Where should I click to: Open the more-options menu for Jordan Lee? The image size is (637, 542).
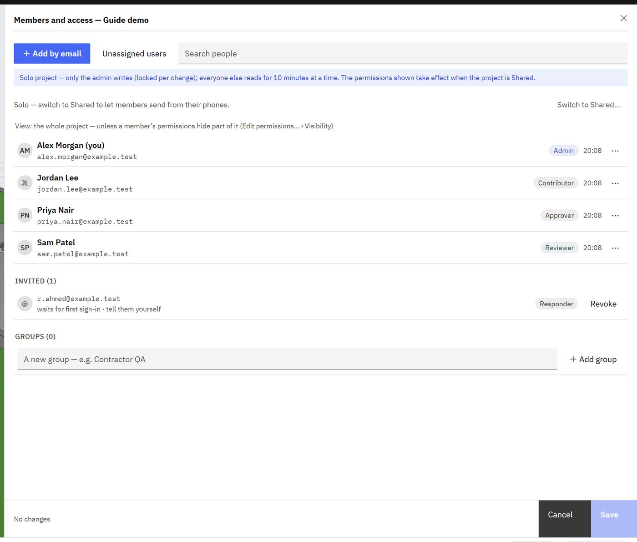tap(615, 183)
